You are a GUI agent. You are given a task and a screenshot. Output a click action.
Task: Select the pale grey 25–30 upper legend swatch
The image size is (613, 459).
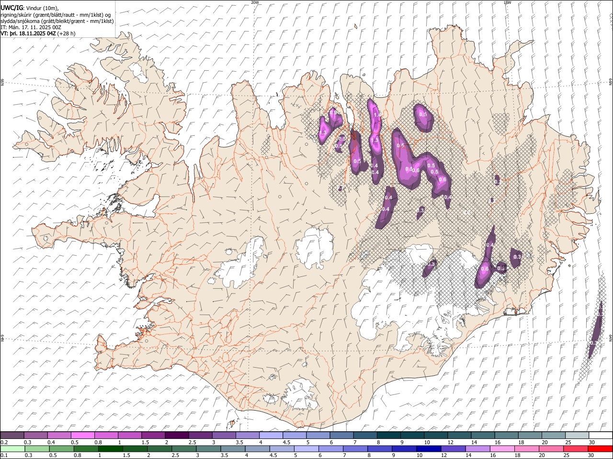[x=577, y=435]
